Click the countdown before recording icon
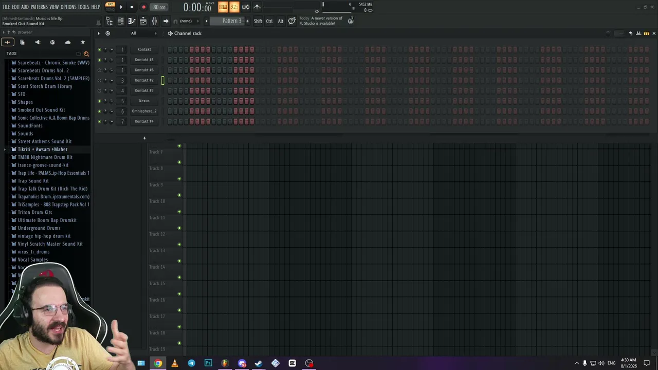The image size is (658, 370). [x=234, y=7]
